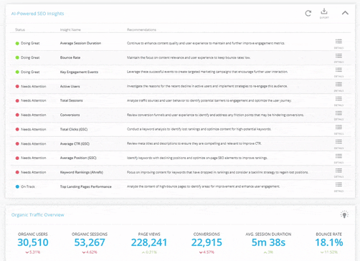Click the Organic Traffic Overview title

coord(38,215)
